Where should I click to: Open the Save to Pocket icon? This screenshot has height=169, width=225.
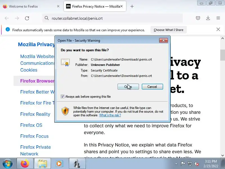click(198, 18)
